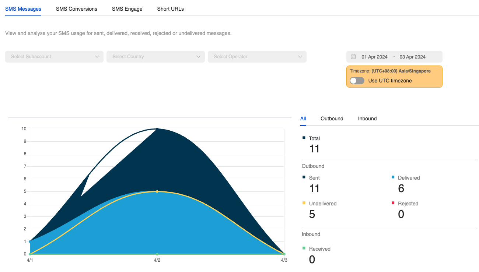Click the calendar icon in date range
Viewport: 479px width, 272px height.
click(x=353, y=57)
